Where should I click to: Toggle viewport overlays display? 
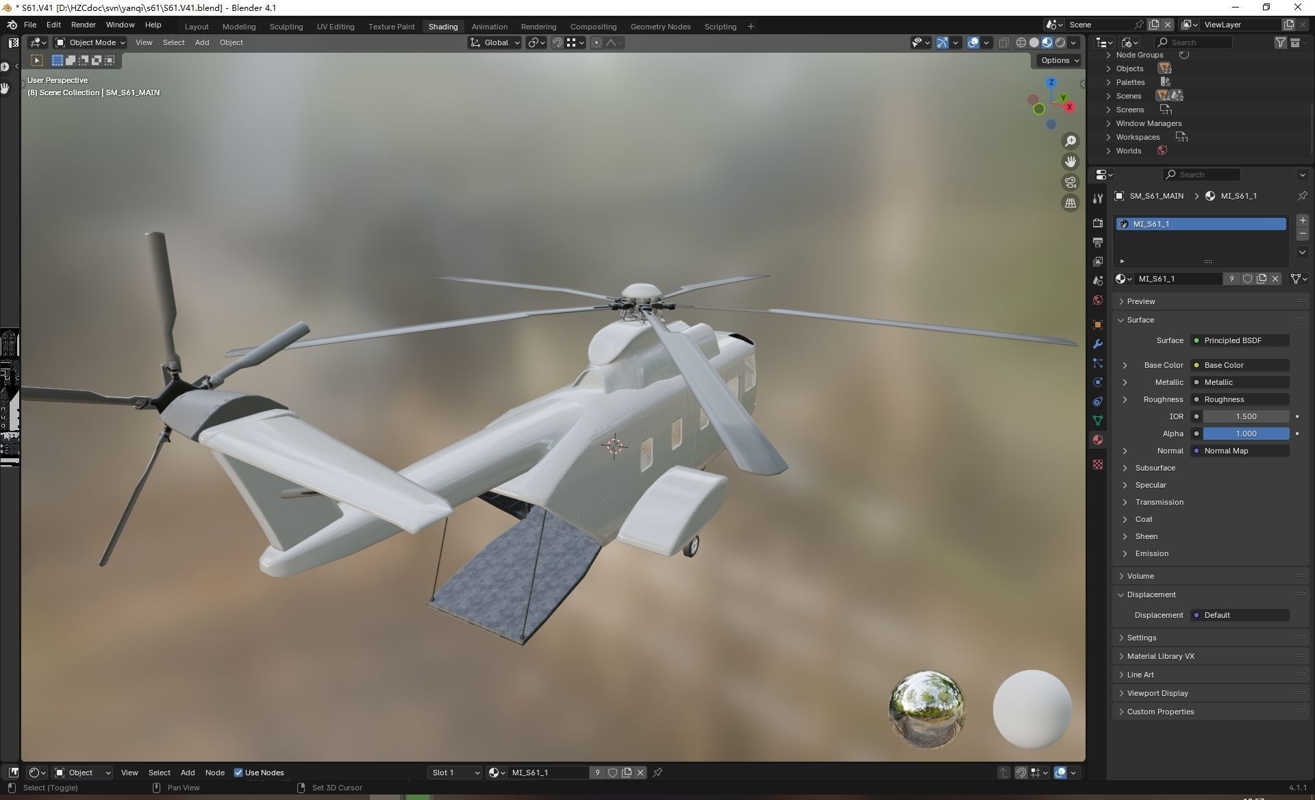click(973, 42)
